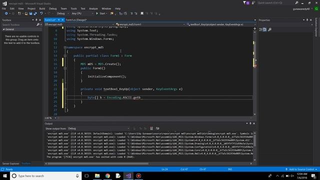Collapse the General group in Toolbox
This screenshot has width=320, height=180.
pyautogui.click(x=3, y=29)
